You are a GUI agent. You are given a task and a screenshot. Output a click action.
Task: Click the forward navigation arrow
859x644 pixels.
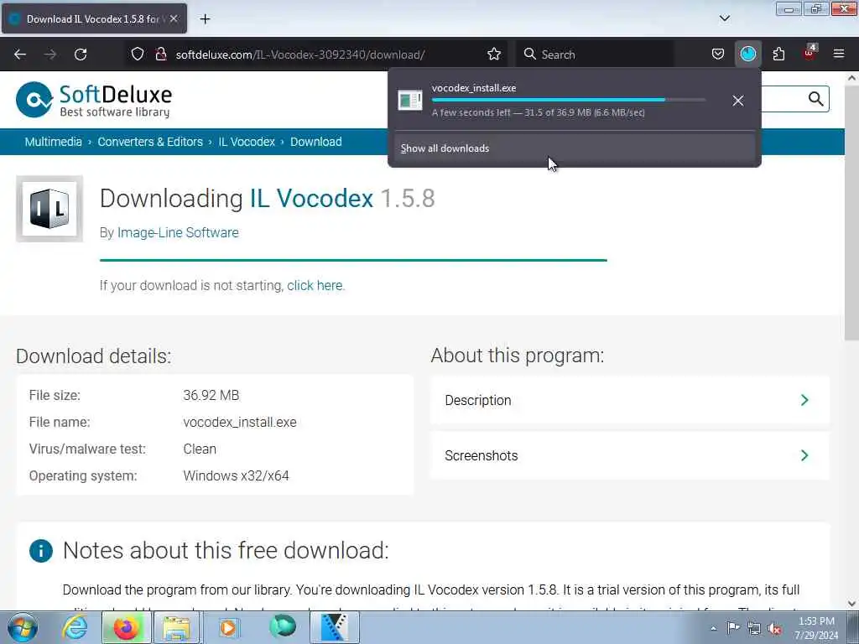[50, 55]
